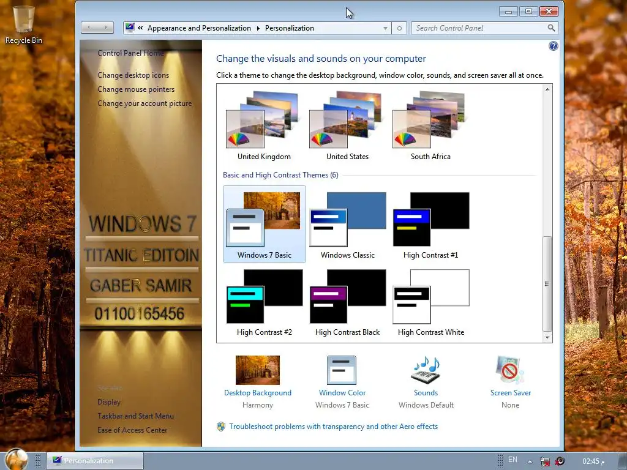
Task: Open the Screen Saver icon
Action: [510, 370]
